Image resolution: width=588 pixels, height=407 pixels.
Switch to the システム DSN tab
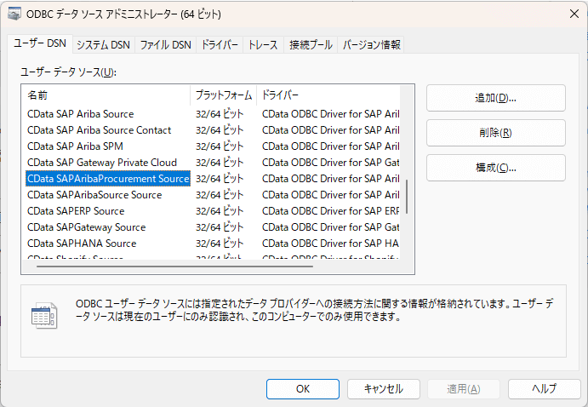pos(103,45)
